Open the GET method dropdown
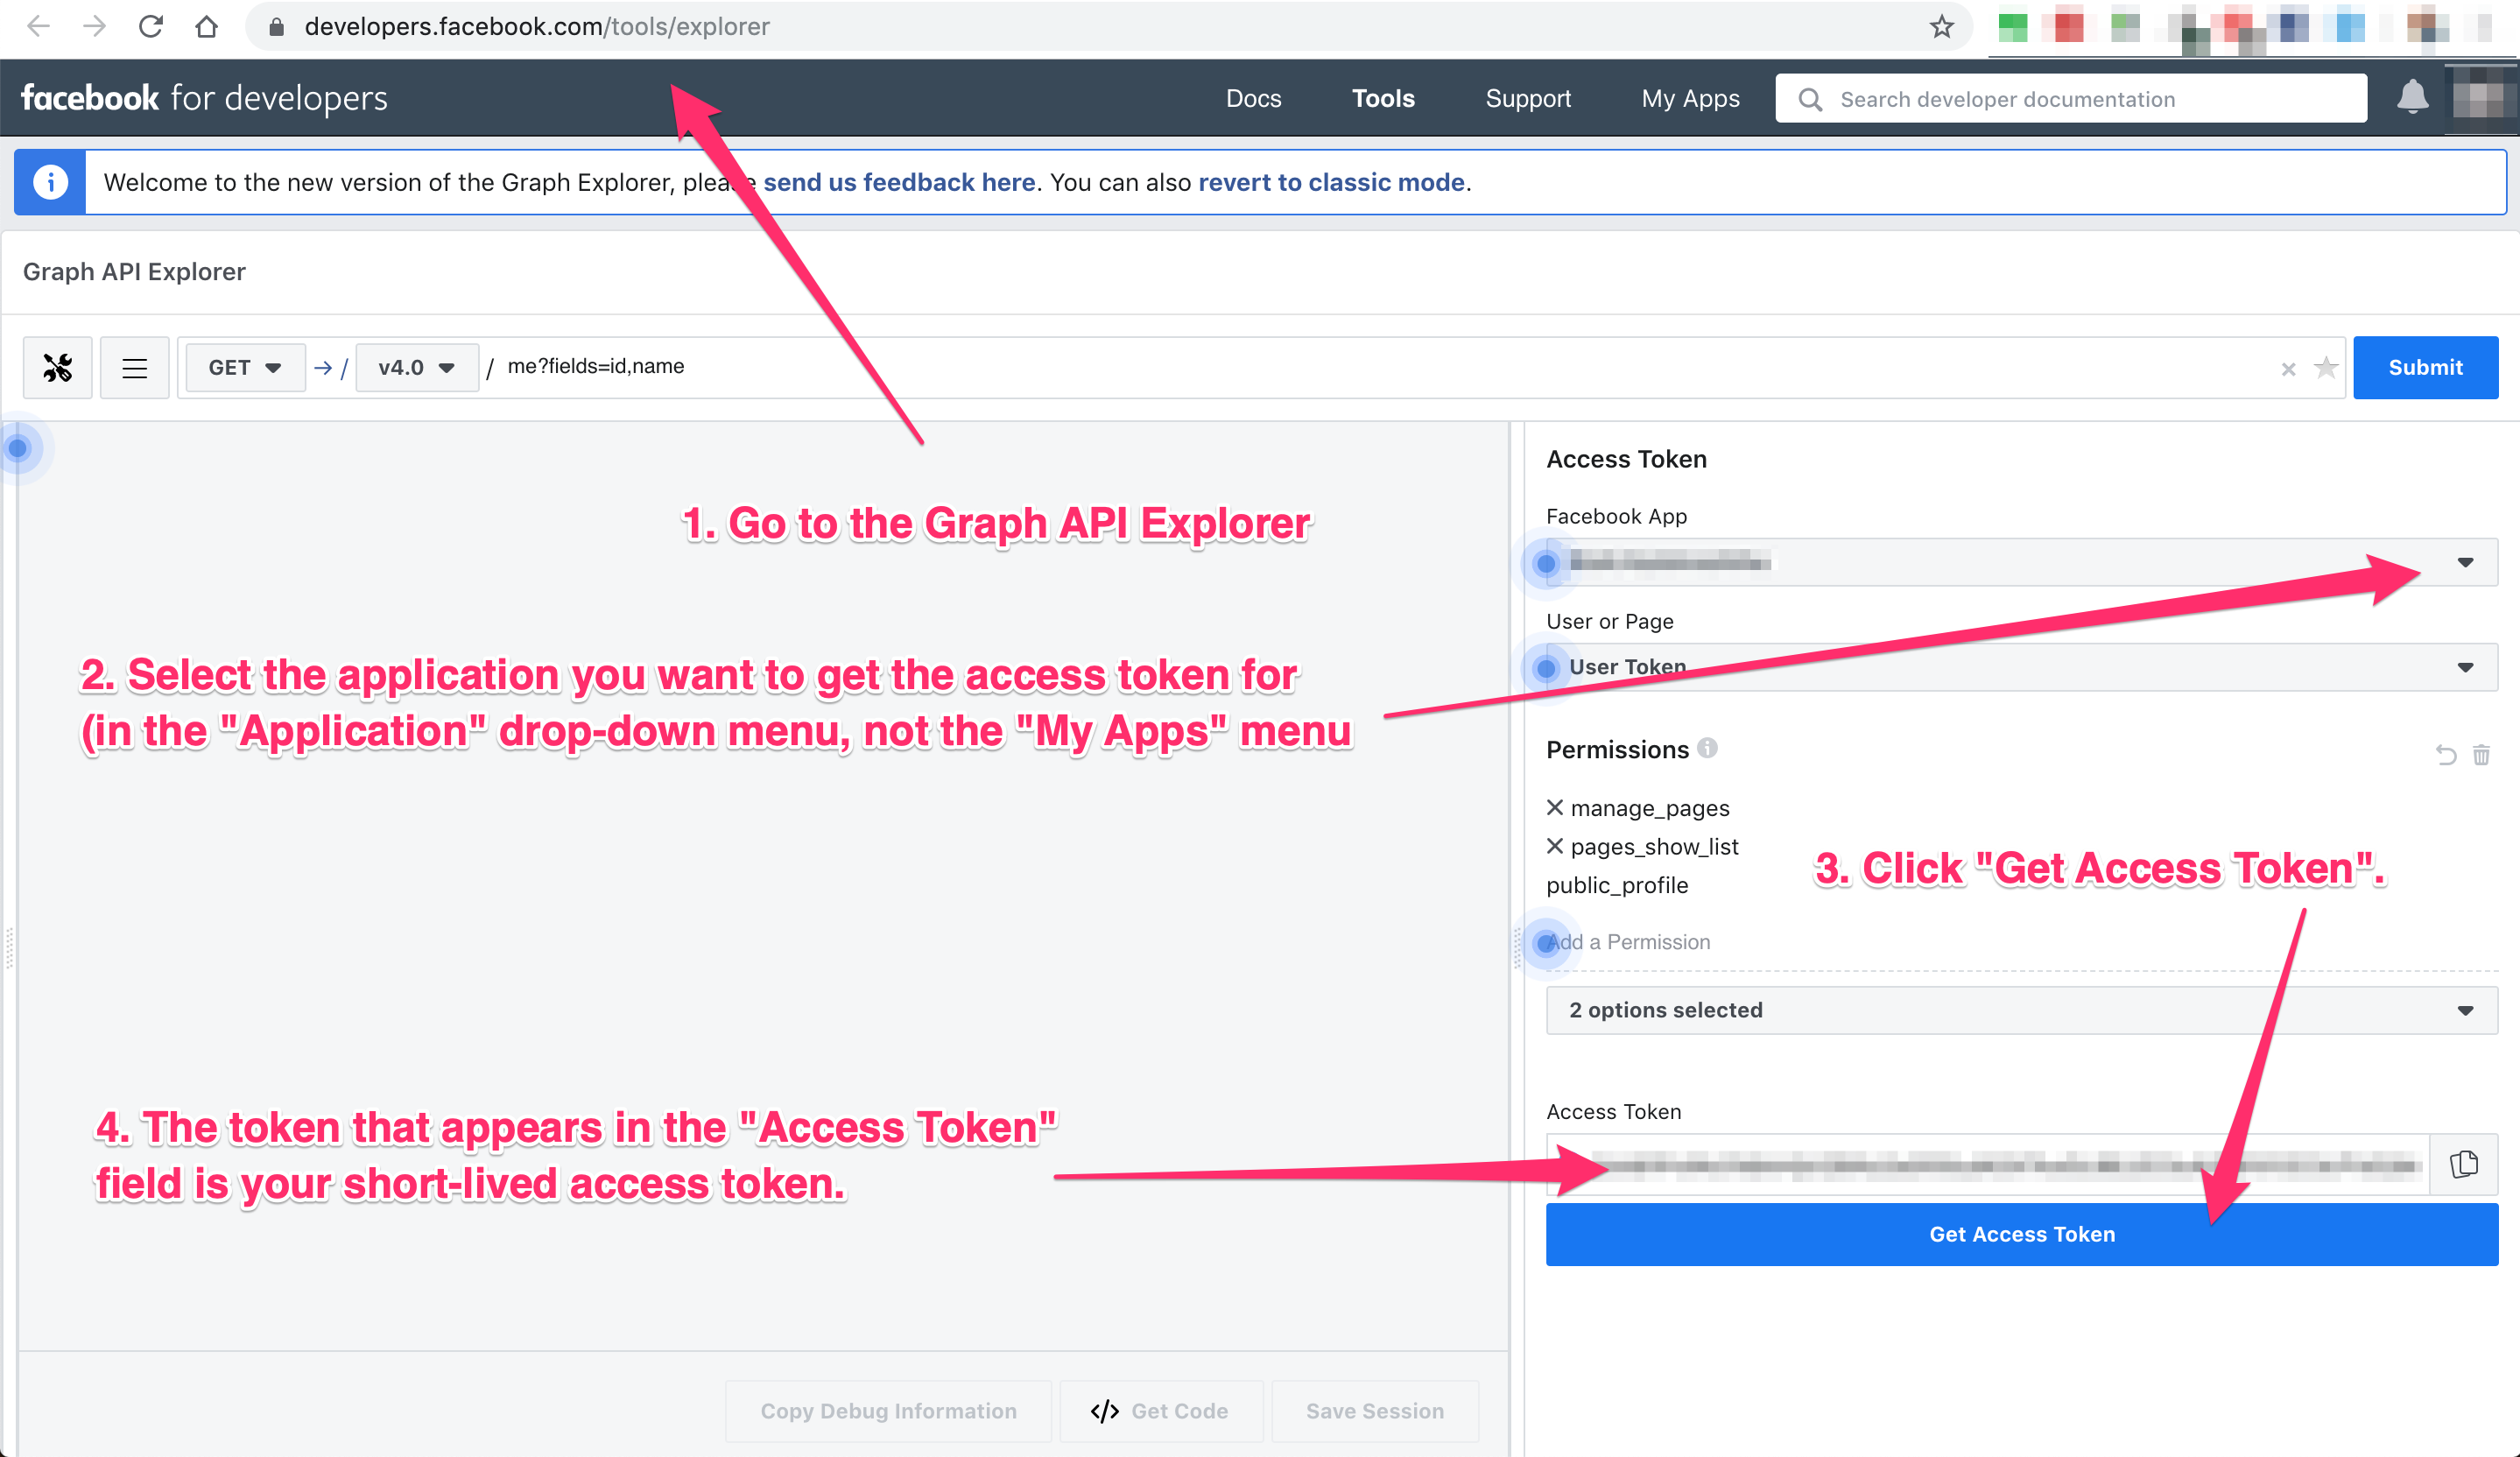 [245, 368]
